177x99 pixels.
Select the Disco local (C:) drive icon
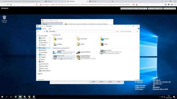[55, 52]
